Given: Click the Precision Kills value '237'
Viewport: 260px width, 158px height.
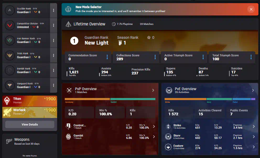Looking at the screenshot, I should (135, 73).
